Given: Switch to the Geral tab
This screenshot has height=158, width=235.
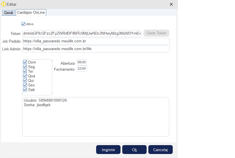Looking at the screenshot, I should [8, 13].
